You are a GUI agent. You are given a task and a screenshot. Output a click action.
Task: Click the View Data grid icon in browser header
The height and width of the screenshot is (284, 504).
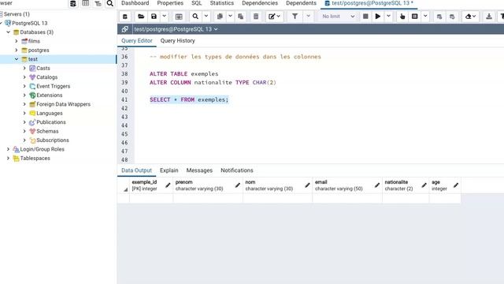[86, 3]
